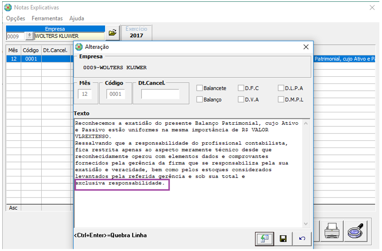382x251 pixels.
Task: Close the Notas Explicativas window
Action: tap(372, 7)
